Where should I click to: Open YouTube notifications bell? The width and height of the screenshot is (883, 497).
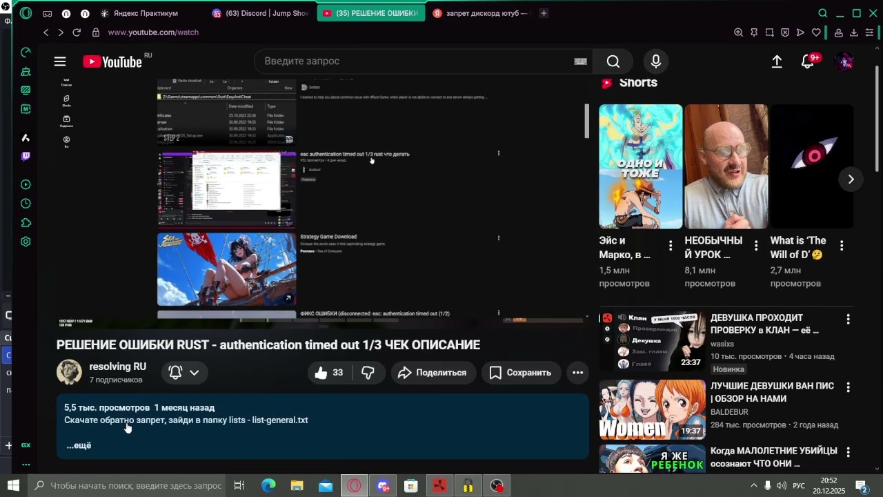coord(808,61)
